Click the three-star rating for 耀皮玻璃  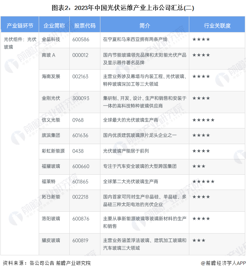click(199, 240)
